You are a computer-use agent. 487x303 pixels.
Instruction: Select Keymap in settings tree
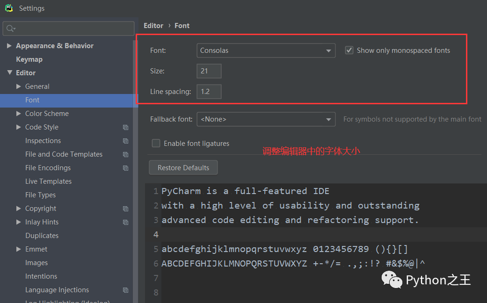29,59
